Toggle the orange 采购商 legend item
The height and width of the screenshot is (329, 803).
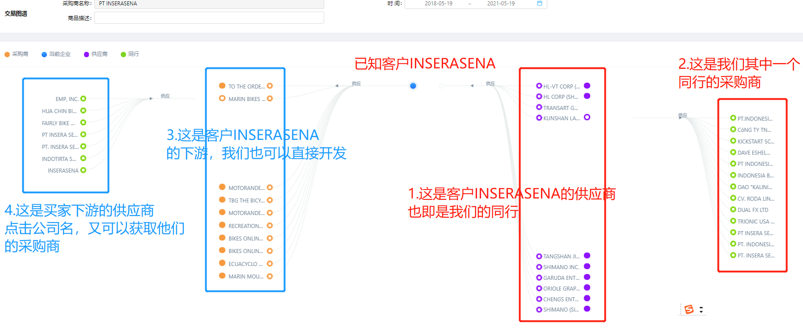17,54
